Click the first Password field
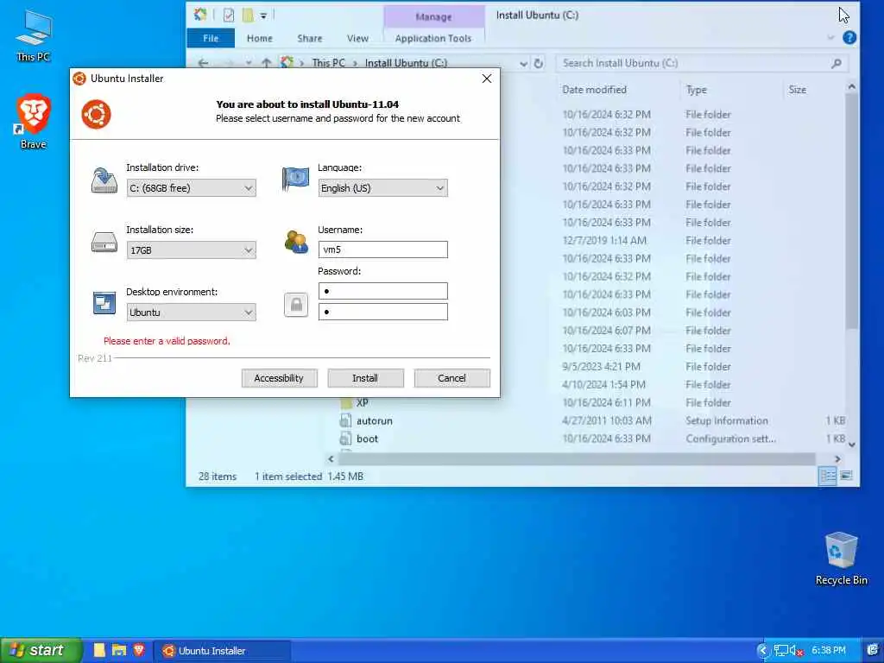The width and height of the screenshot is (884, 663). click(x=382, y=291)
